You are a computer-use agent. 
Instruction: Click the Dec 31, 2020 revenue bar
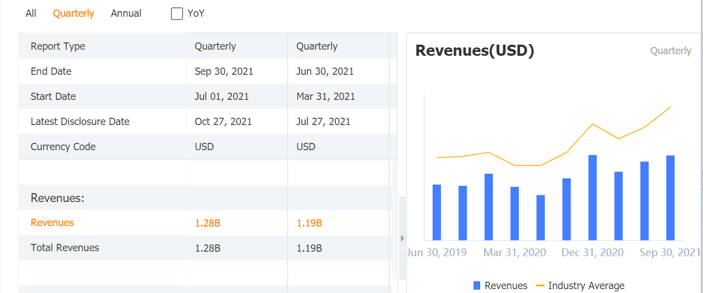[592, 198]
